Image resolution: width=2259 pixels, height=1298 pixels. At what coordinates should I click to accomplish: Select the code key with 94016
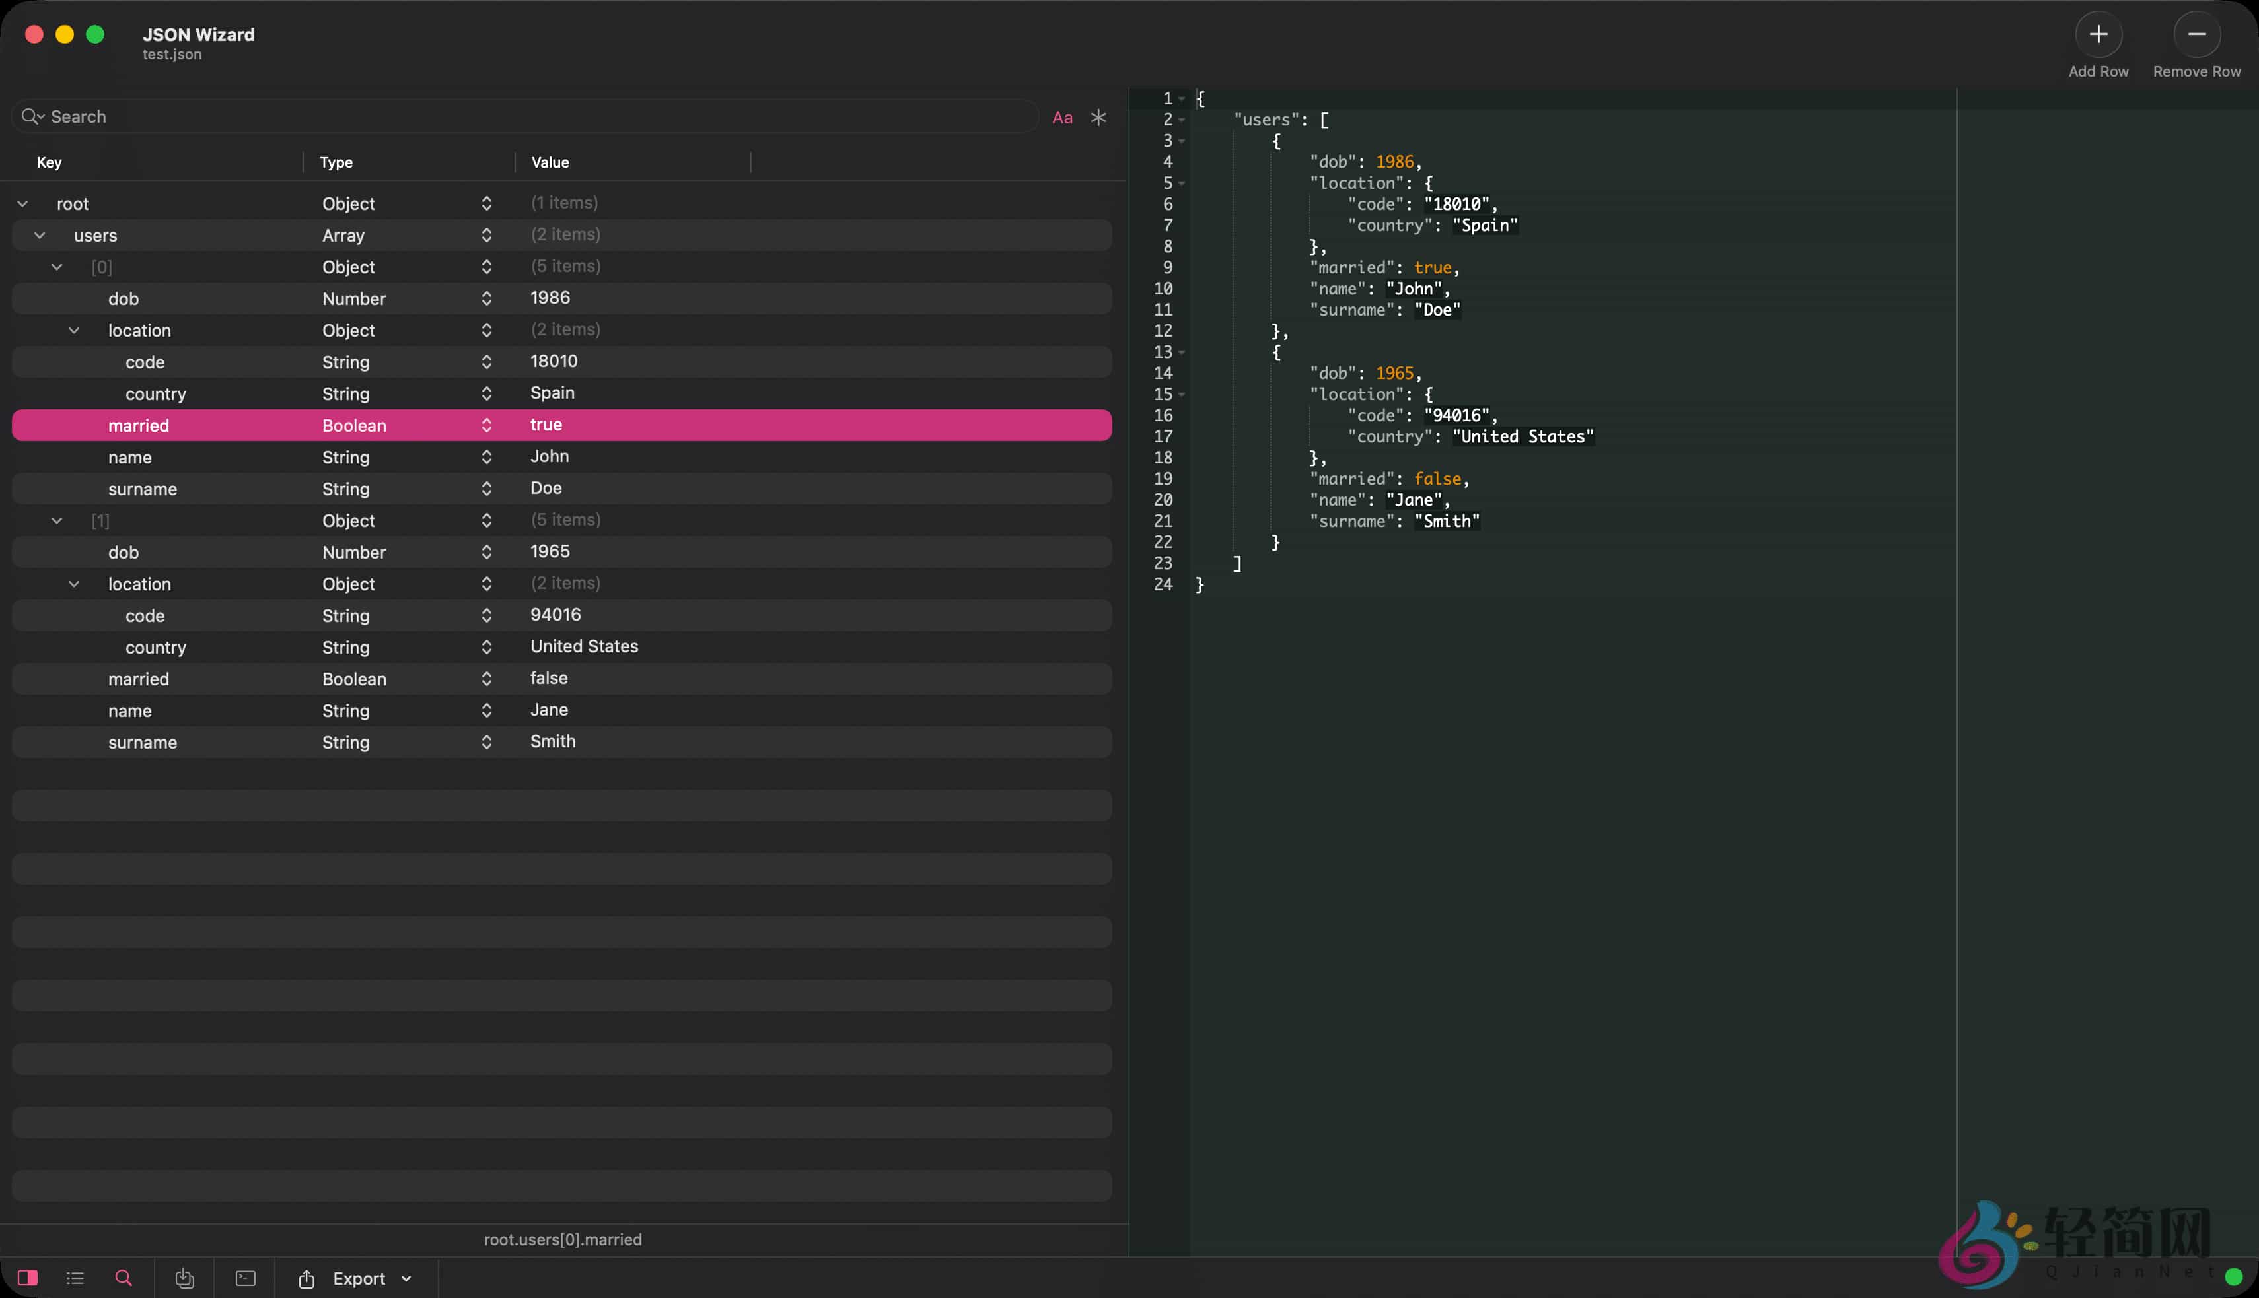click(x=145, y=616)
